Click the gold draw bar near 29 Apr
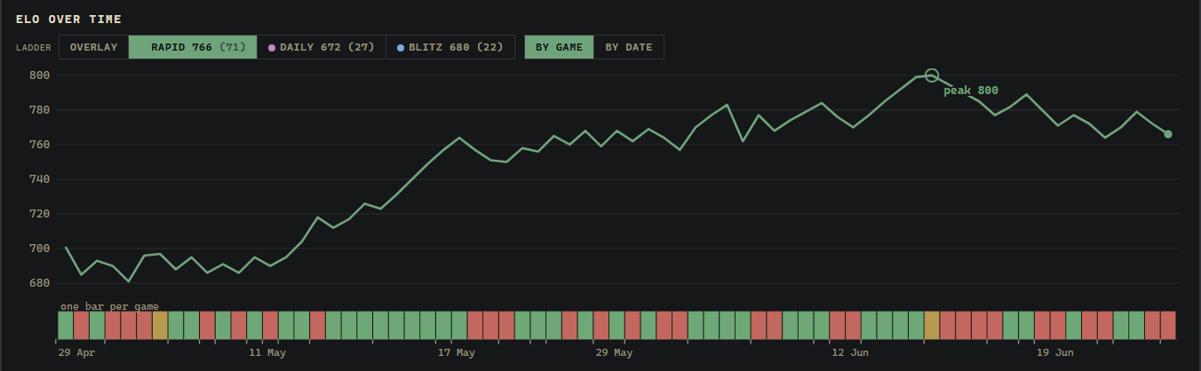Image resolution: width=1201 pixels, height=371 pixels. coord(160,325)
